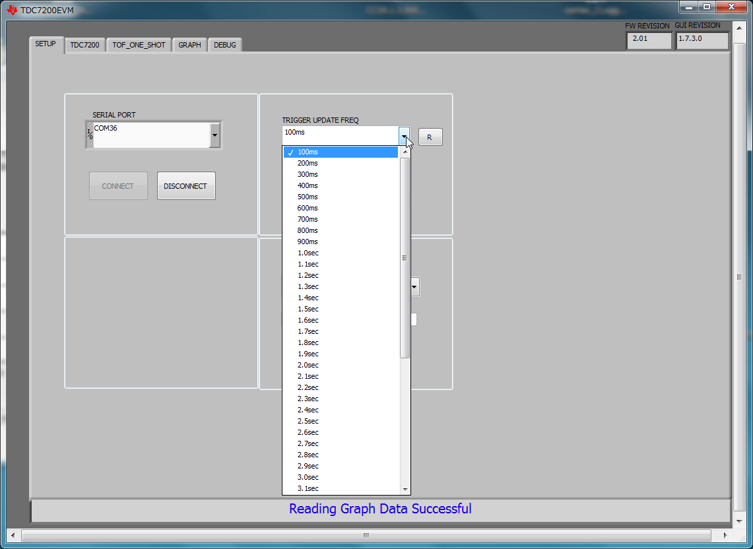The width and height of the screenshot is (753, 549).
Task: Click the horizontal scrollbar right arrow
Action: (x=725, y=535)
